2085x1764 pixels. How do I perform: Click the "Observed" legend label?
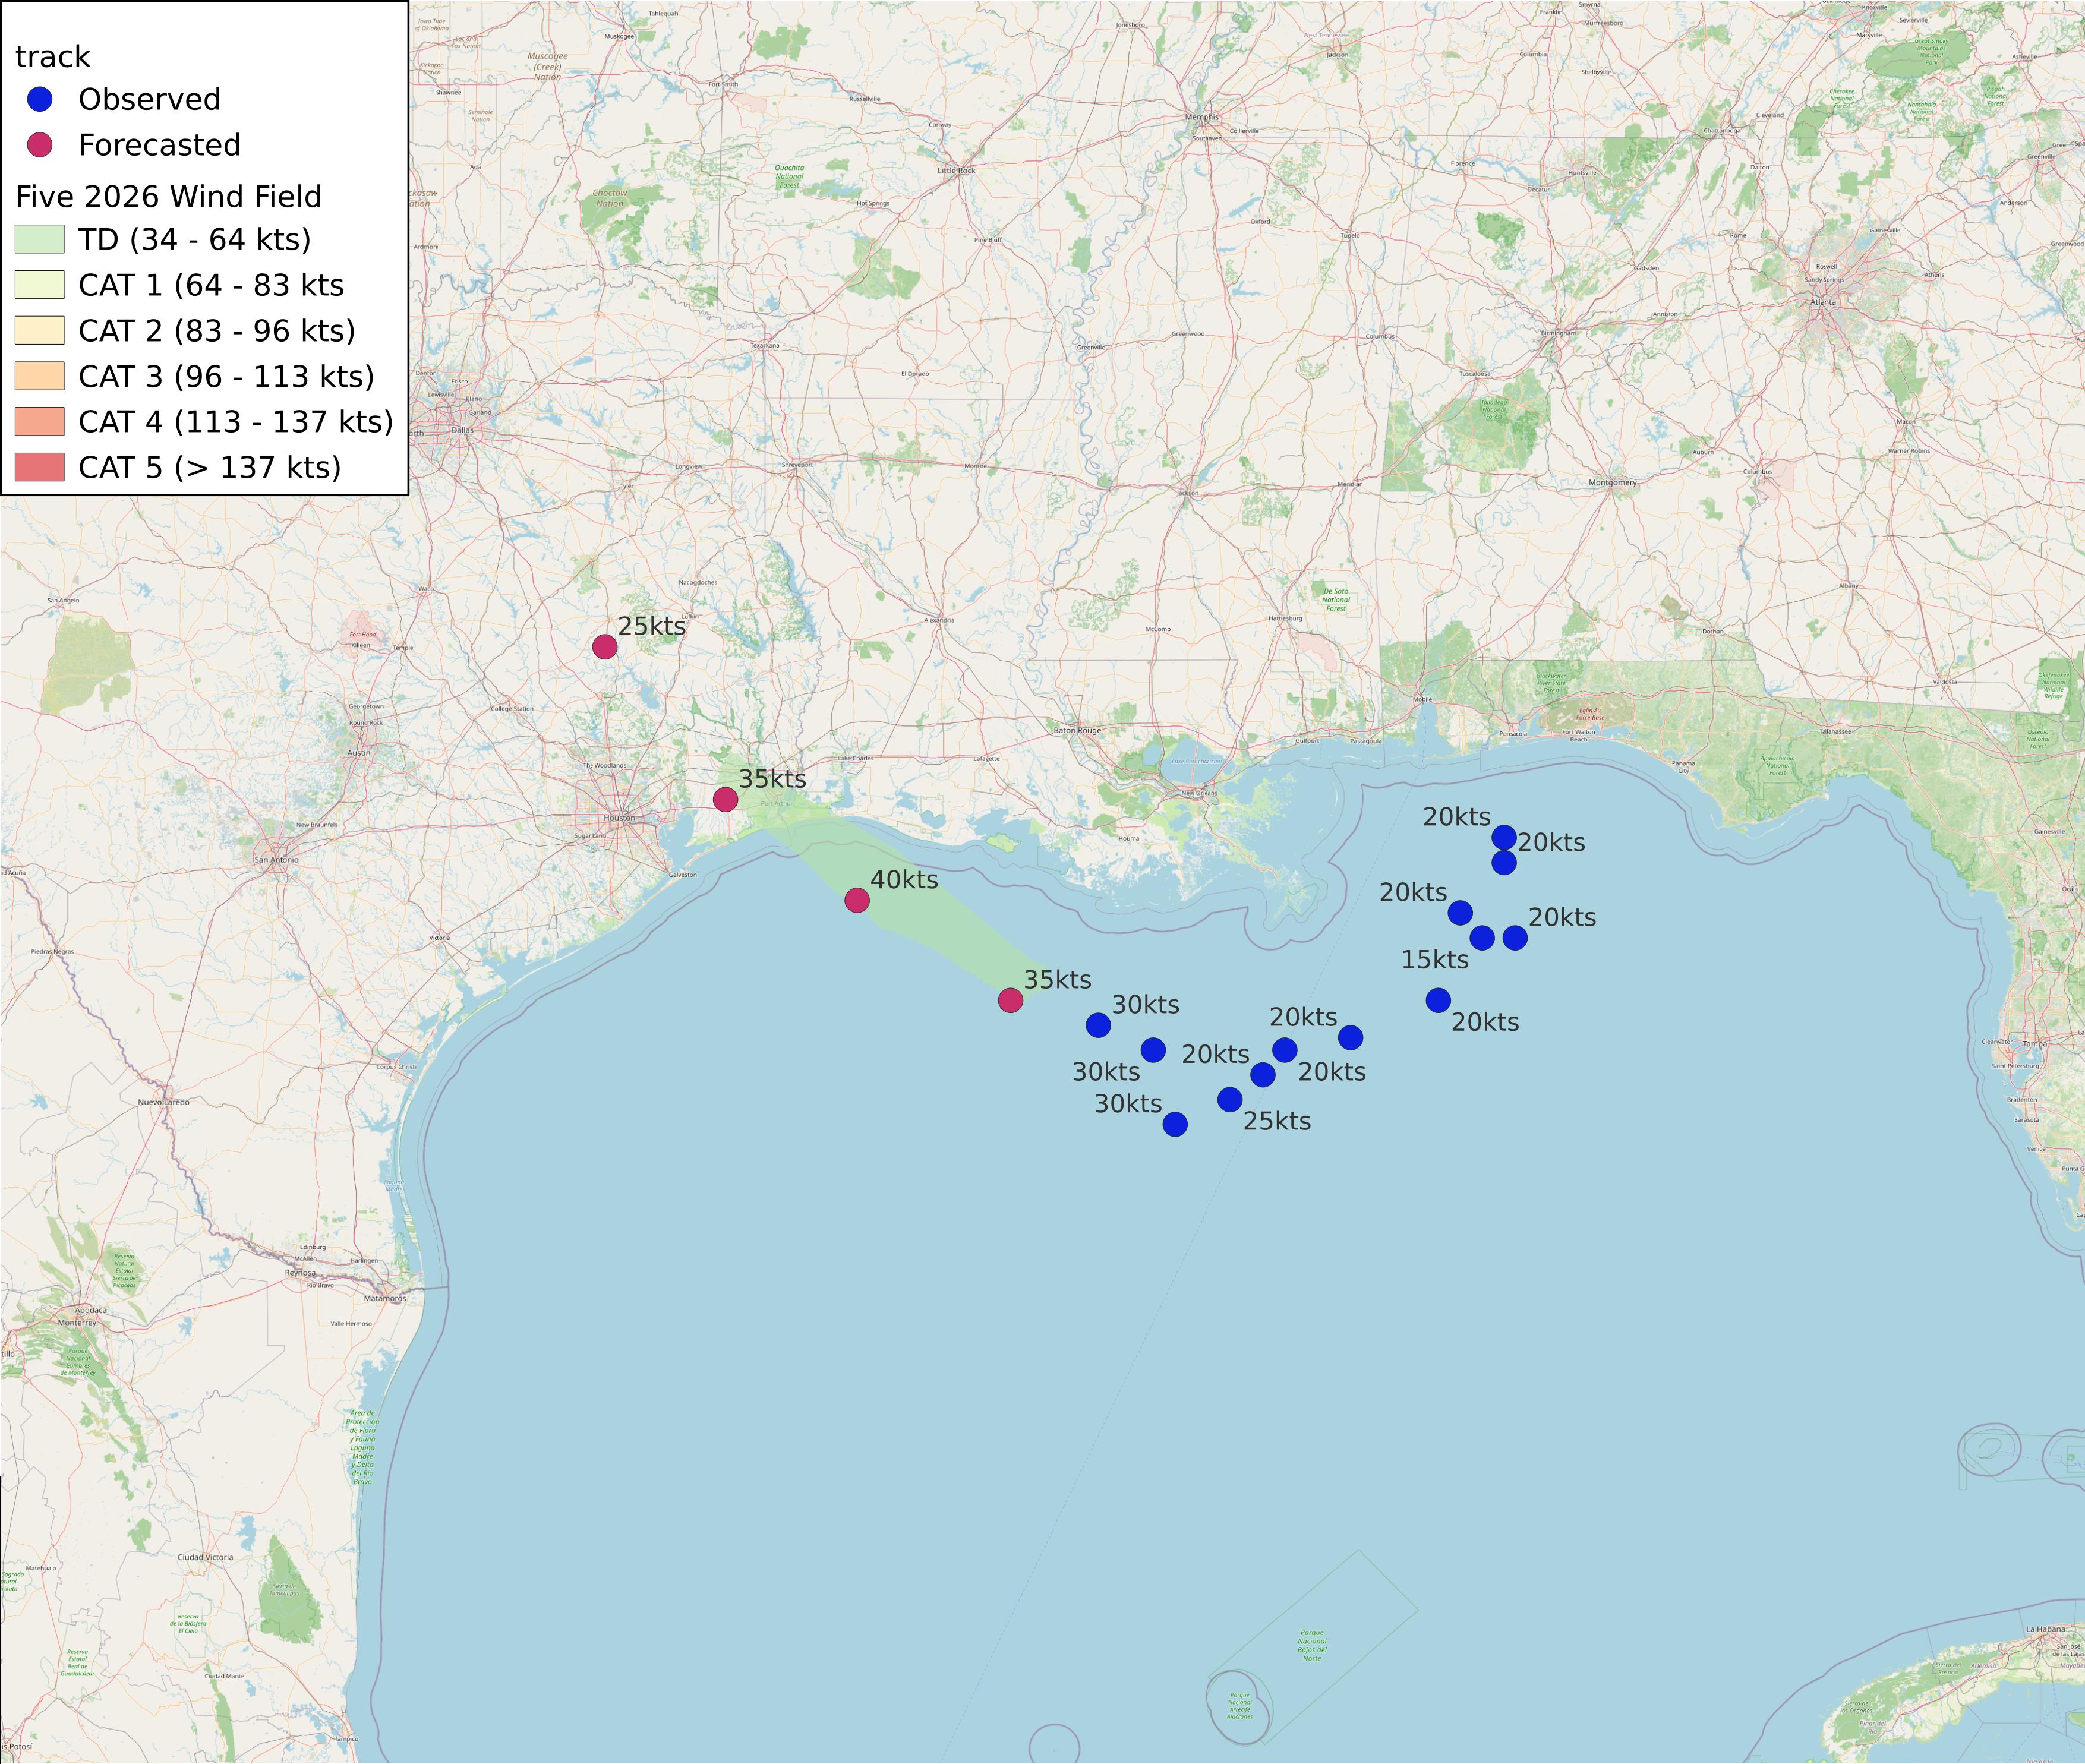(x=150, y=99)
